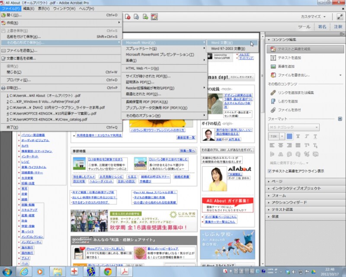Open the 表示(V) menu

pyautogui.click(x=44, y=9)
